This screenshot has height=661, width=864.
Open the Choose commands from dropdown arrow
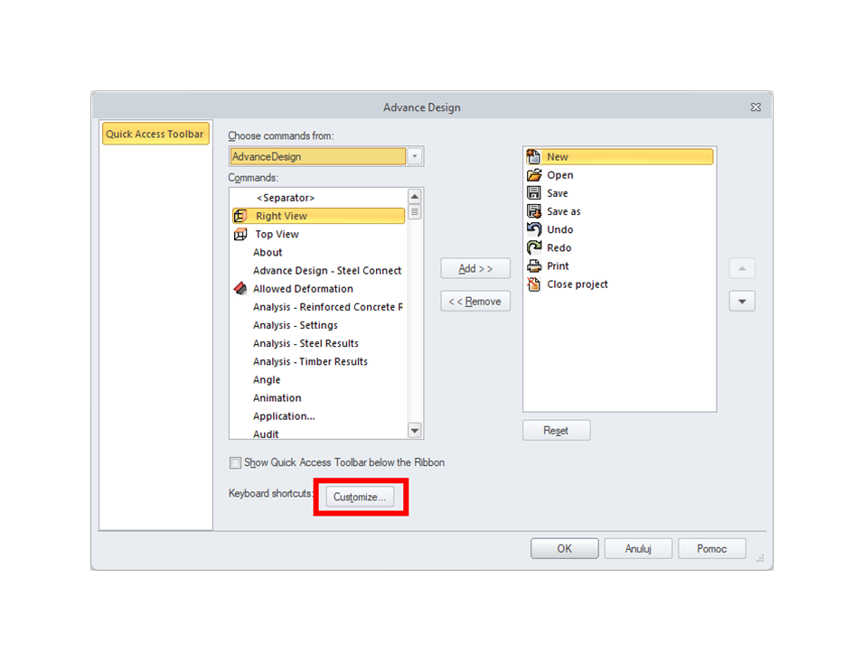tap(415, 156)
